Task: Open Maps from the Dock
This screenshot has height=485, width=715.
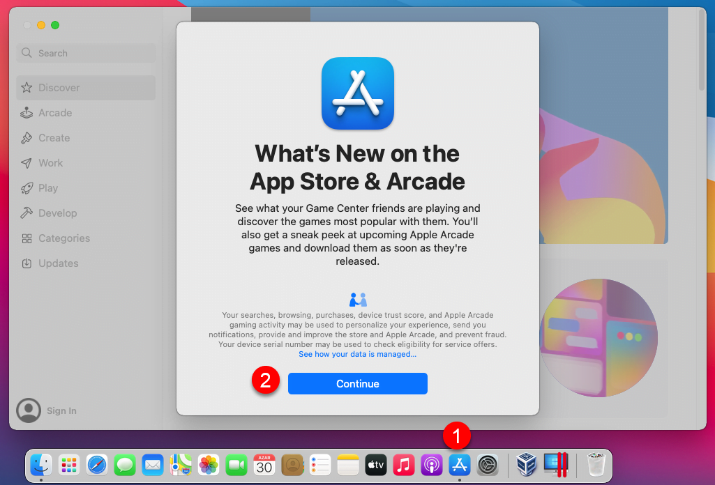Action: (181, 465)
